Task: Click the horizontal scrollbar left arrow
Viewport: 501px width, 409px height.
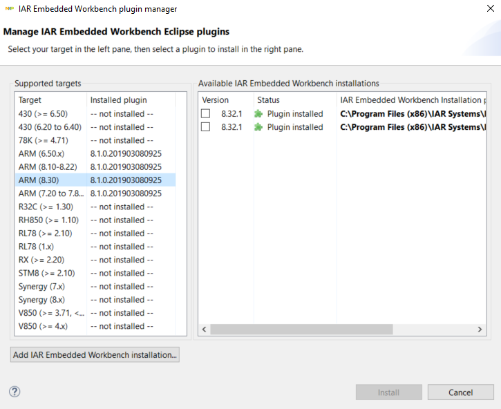Action: (x=204, y=330)
